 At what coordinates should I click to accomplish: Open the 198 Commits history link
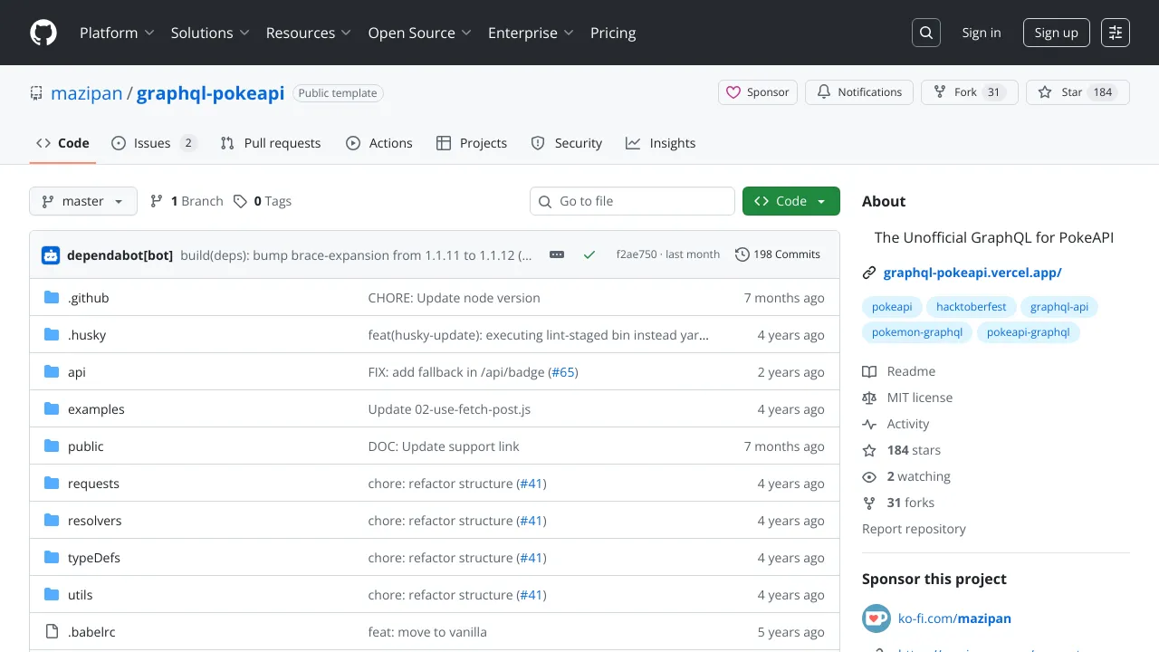[778, 254]
